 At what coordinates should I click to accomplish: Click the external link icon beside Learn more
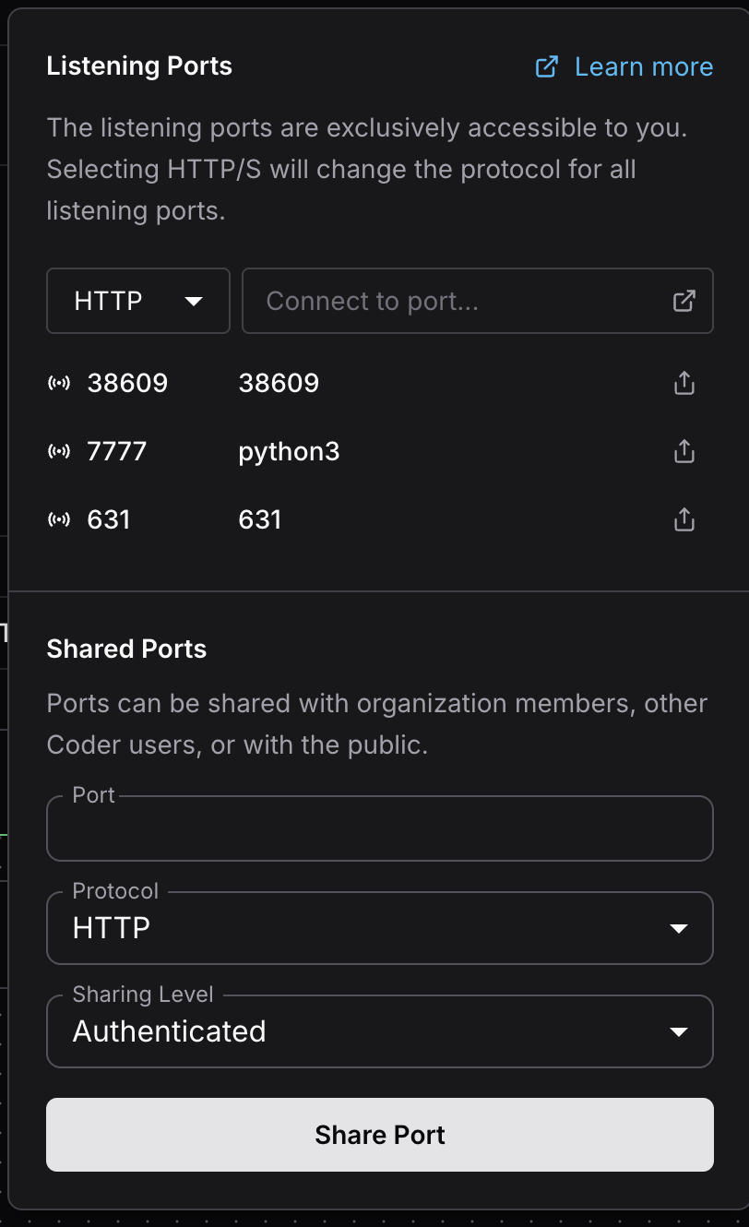[547, 66]
